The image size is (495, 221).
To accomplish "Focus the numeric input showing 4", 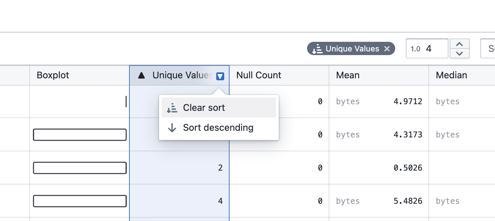I will click(436, 49).
